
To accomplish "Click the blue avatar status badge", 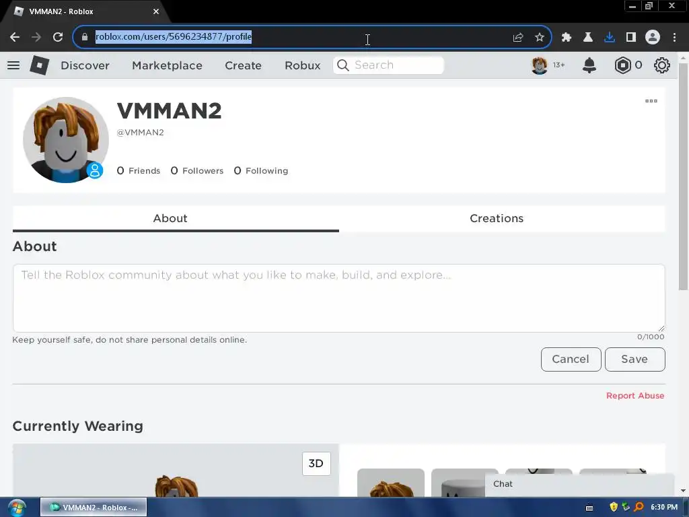I will point(94,170).
